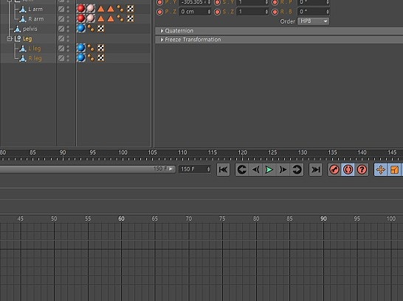Step back one frame
403x301 pixels.
click(x=255, y=169)
